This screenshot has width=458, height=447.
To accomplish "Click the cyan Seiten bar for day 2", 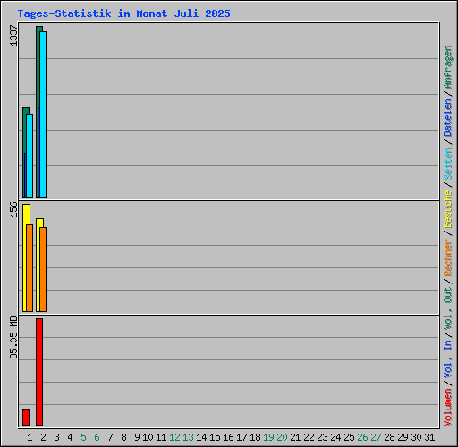I will pos(43,114).
